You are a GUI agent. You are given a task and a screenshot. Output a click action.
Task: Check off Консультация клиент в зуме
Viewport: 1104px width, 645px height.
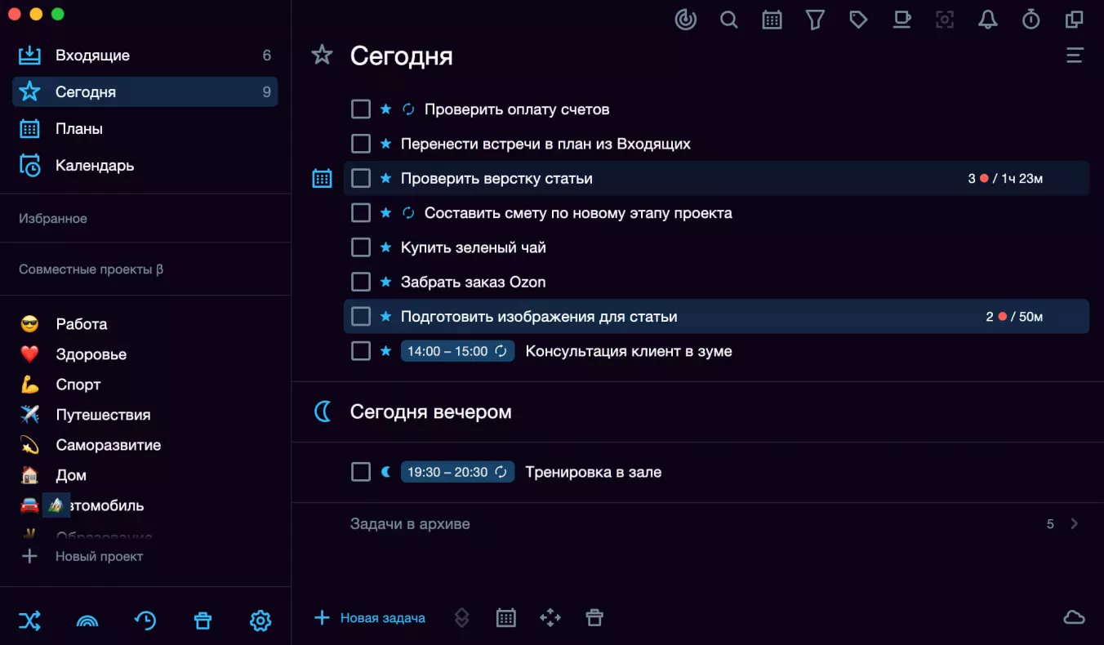click(361, 351)
